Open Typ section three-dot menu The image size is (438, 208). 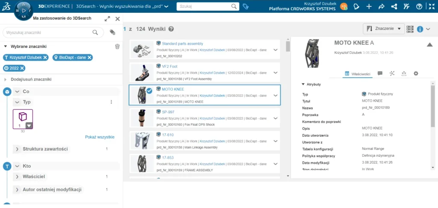pos(112,102)
